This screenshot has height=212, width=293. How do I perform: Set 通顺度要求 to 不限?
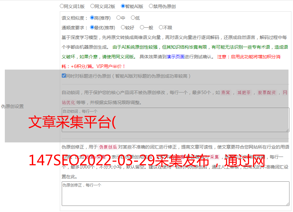point(161,27)
